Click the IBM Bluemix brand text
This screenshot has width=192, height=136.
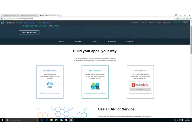tap(11, 23)
